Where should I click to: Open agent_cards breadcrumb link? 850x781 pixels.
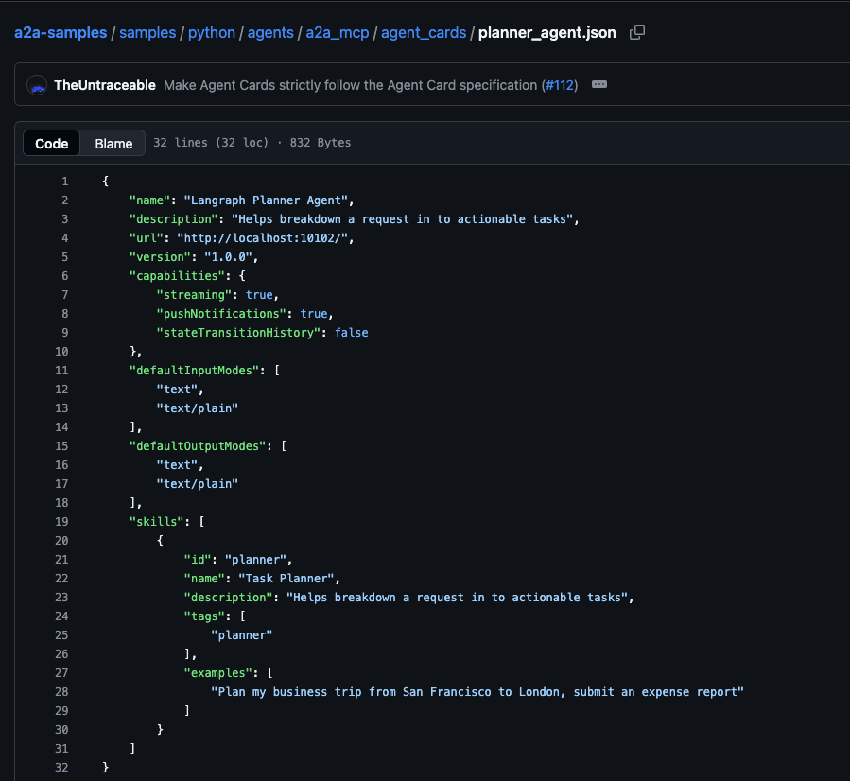[x=424, y=32]
